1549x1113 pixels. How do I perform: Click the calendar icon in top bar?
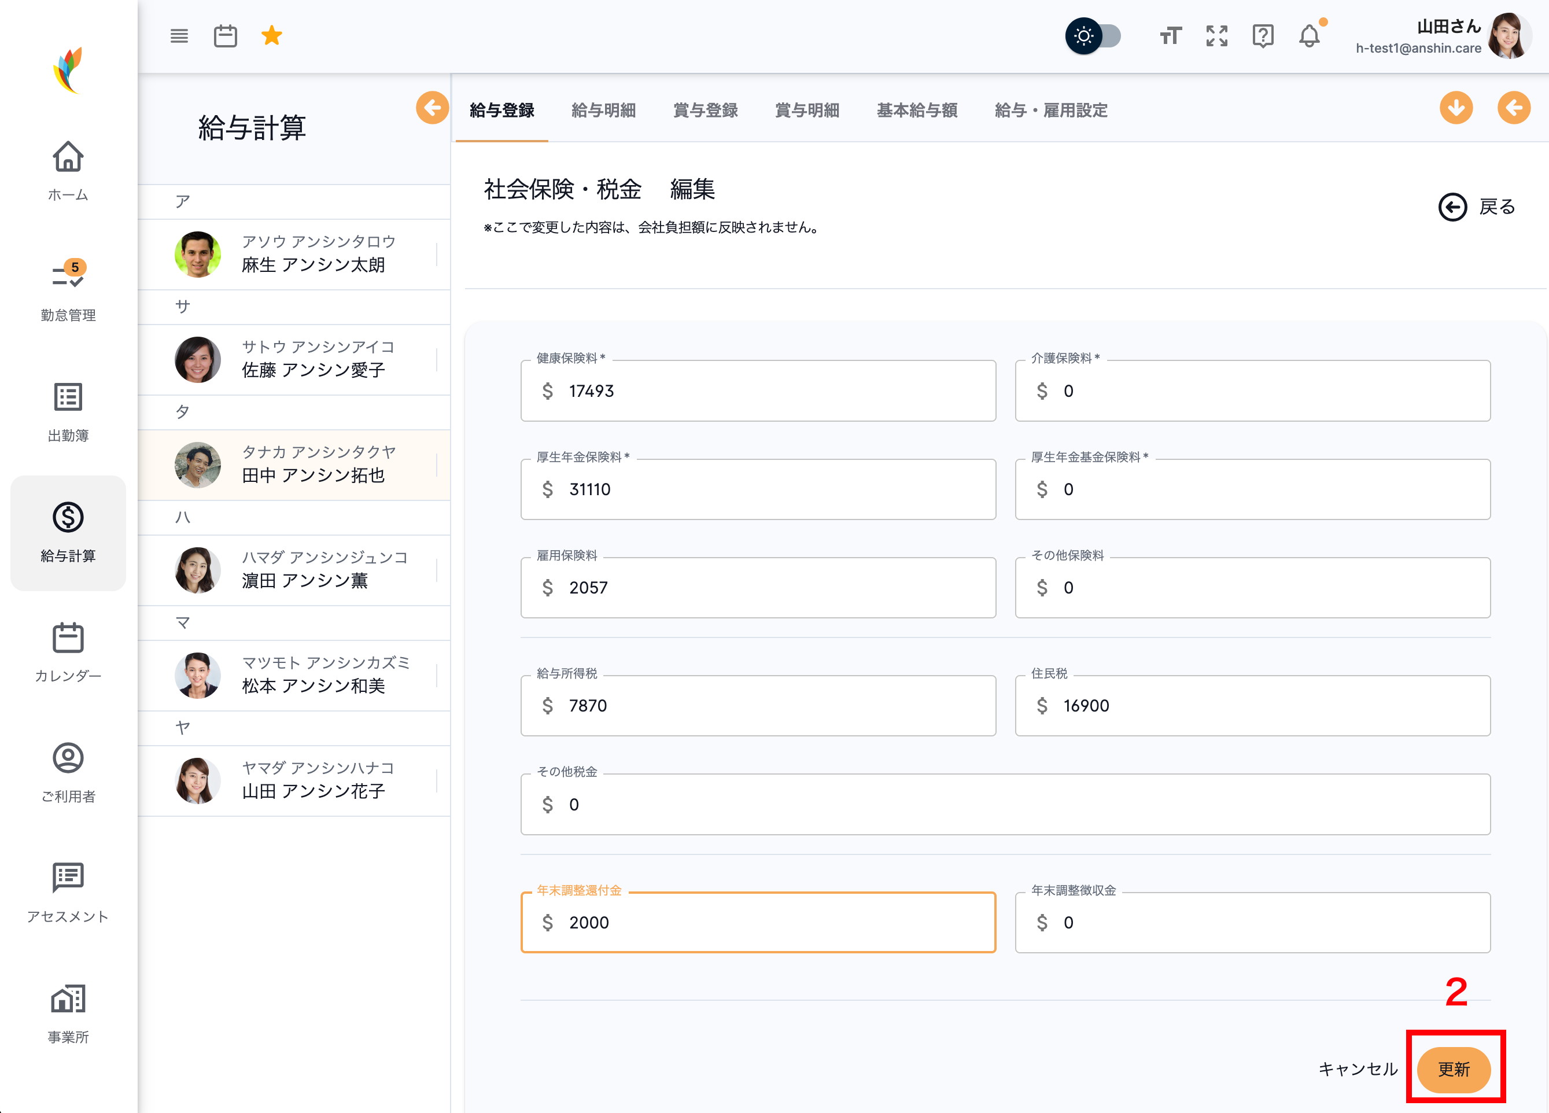226,36
